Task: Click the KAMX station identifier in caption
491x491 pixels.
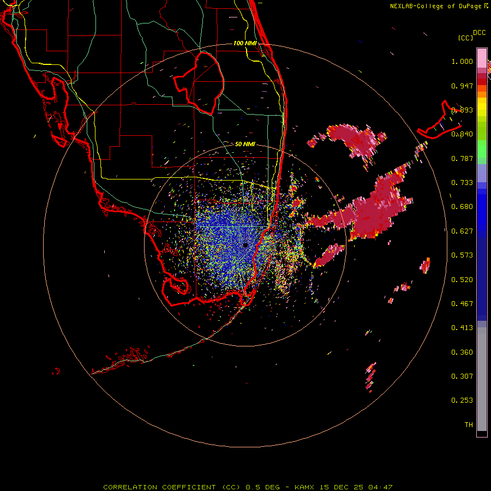Action: pos(304,487)
